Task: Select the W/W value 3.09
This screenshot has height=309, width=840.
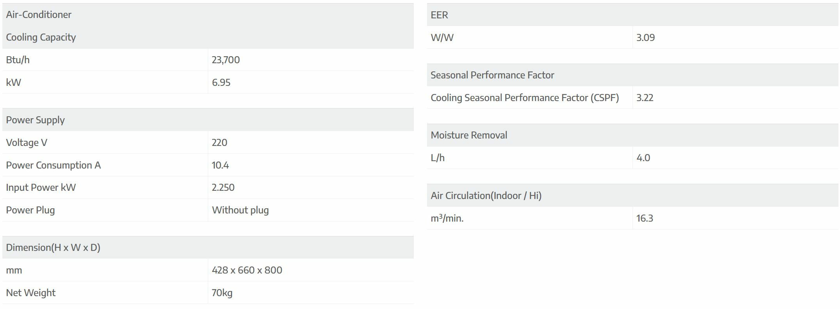Action: tap(645, 38)
